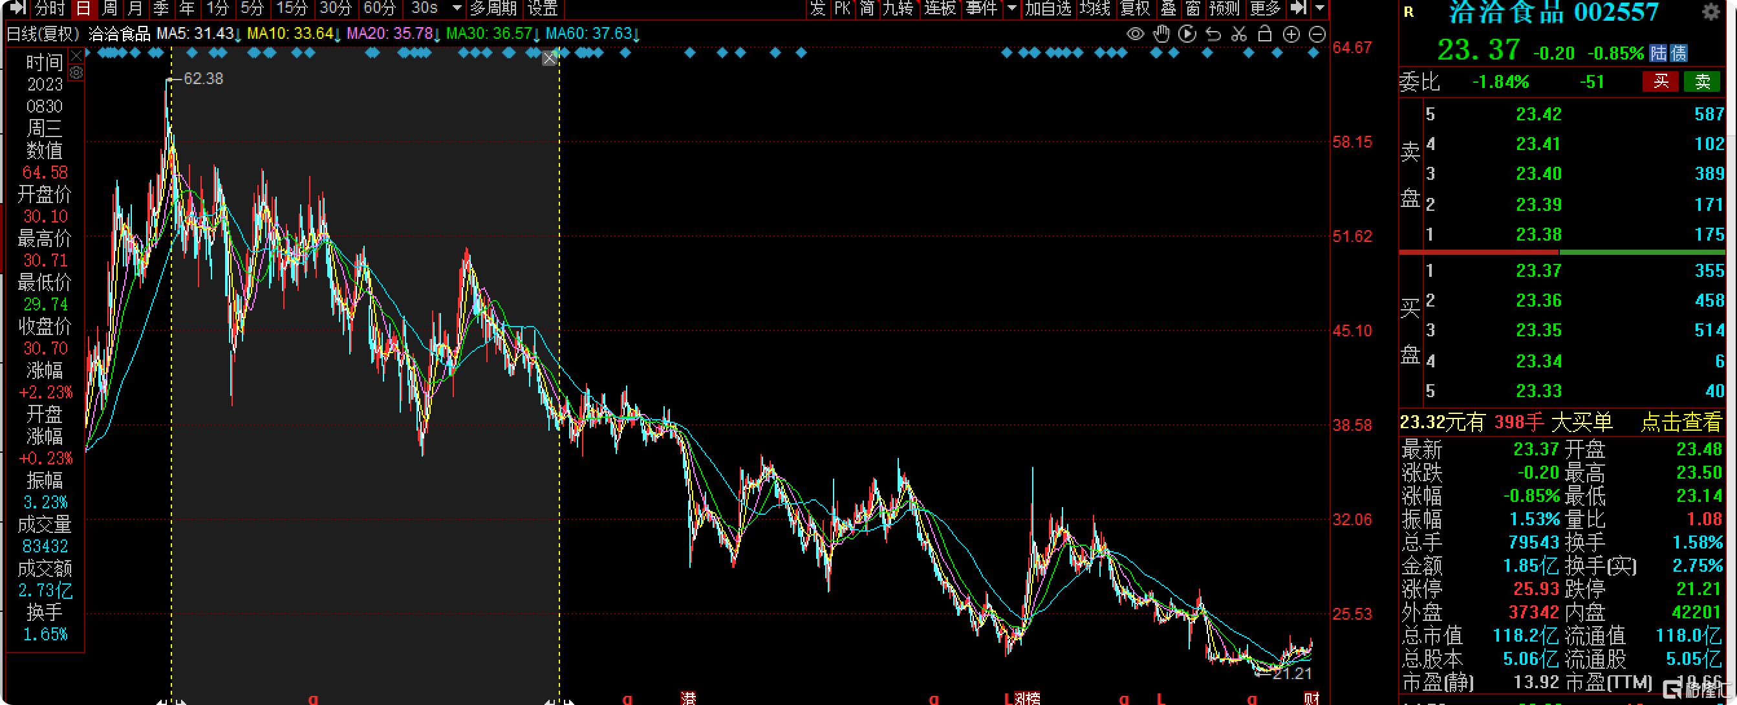Open the dropdown arrow at toolbar's far right

(x=1320, y=8)
